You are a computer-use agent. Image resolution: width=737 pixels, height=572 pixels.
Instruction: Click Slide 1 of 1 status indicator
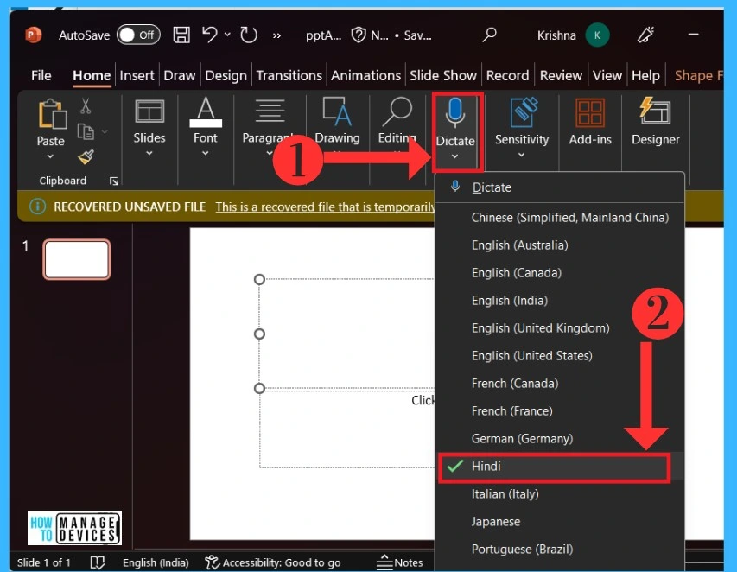pyautogui.click(x=44, y=562)
